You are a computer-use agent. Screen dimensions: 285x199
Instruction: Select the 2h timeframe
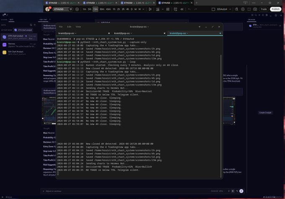point(119,9)
